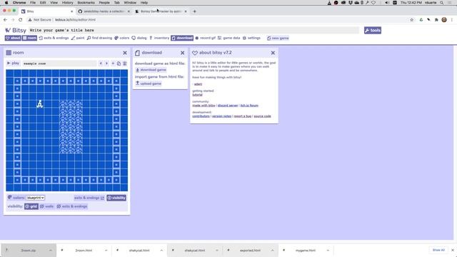Viewport: 457px width, 257px height.
Task: Toggle grid visibility
Action: [31, 206]
